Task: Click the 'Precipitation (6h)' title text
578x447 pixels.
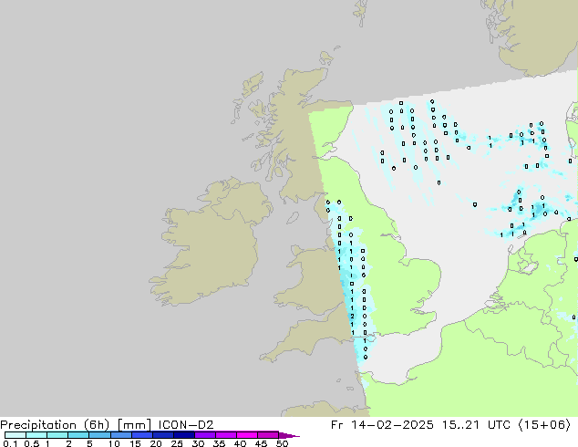Action: coord(55,425)
